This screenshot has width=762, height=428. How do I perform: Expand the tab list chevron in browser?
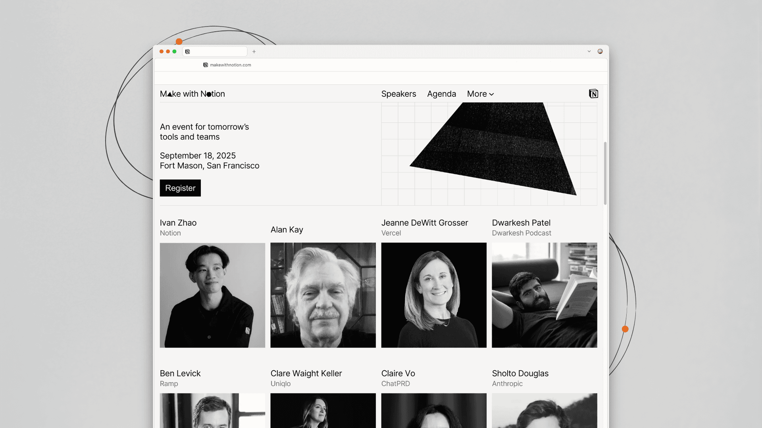click(589, 51)
